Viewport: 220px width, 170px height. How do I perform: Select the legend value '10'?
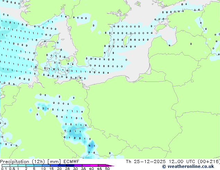coord(43,169)
